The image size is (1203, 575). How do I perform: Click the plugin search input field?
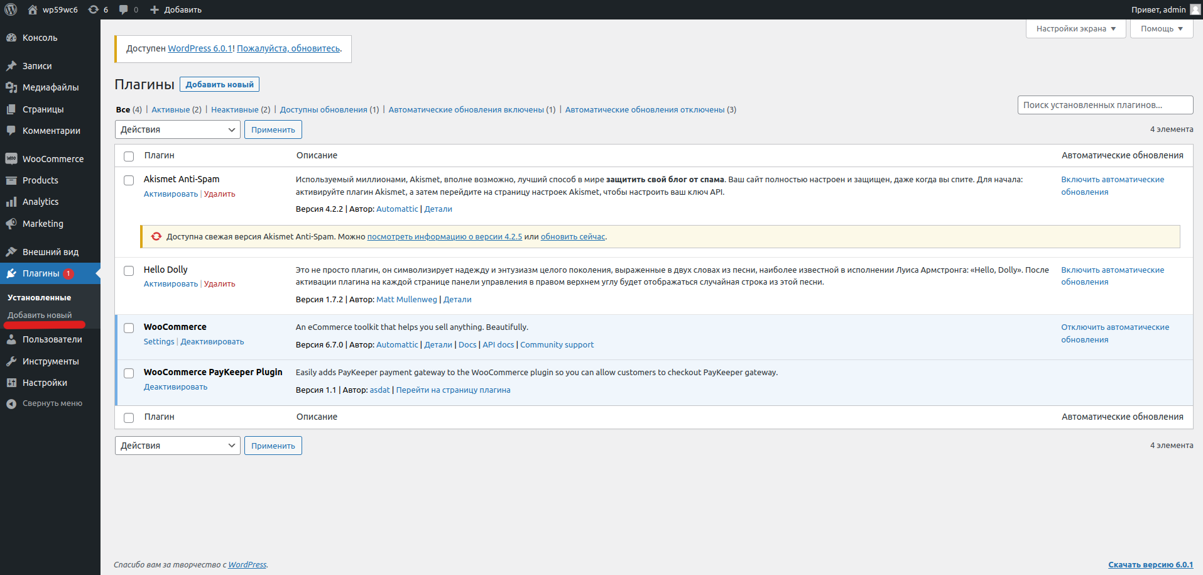click(1104, 105)
